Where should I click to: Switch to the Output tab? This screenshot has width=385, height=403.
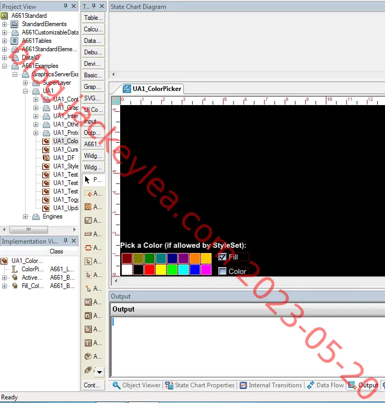point(363,385)
